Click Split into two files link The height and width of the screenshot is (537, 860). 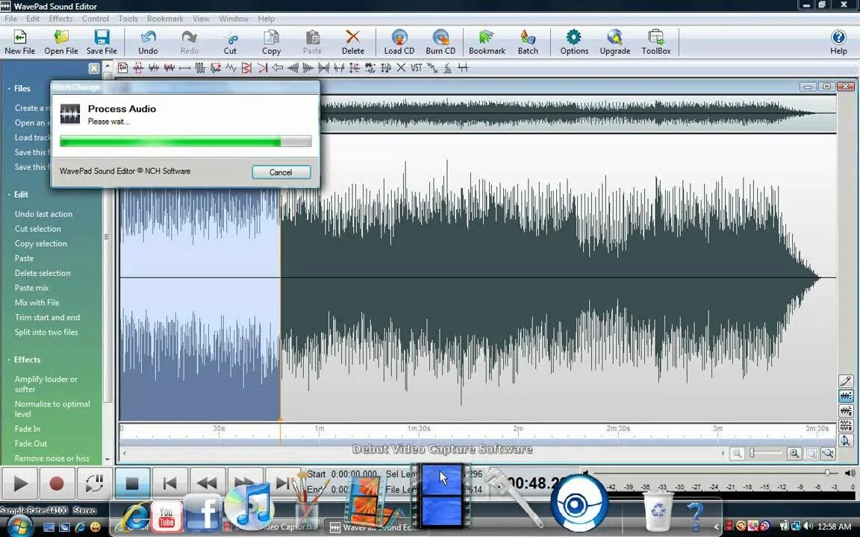pyautogui.click(x=46, y=332)
